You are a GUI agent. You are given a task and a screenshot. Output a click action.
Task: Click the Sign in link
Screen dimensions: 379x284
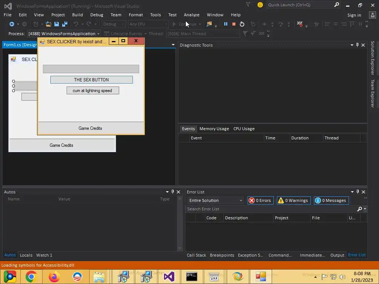(354, 15)
